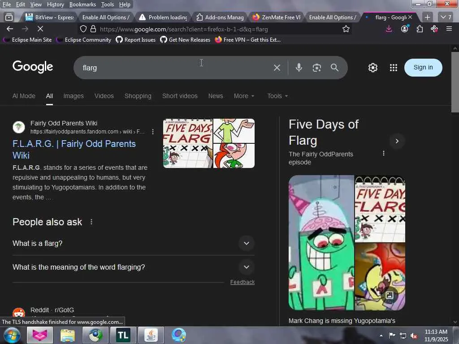Open Firefox View list-all-tabs icon
The height and width of the screenshot is (344, 459).
click(x=9, y=17)
